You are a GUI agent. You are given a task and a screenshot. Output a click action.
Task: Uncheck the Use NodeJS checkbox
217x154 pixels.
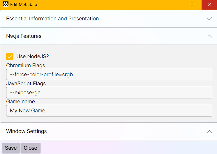[10, 56]
